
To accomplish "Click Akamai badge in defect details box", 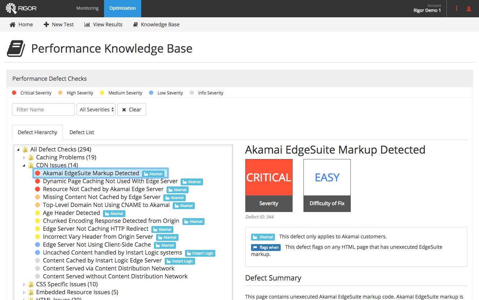I will 263,237.
